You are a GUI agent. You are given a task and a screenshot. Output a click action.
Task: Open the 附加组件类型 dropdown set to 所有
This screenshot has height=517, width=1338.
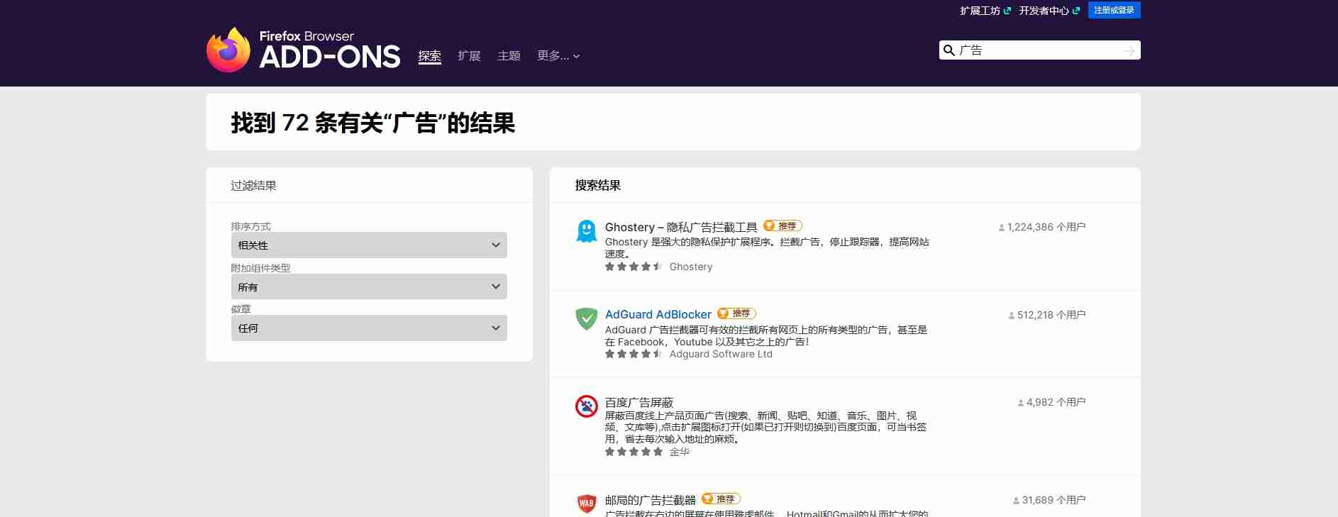tap(369, 287)
